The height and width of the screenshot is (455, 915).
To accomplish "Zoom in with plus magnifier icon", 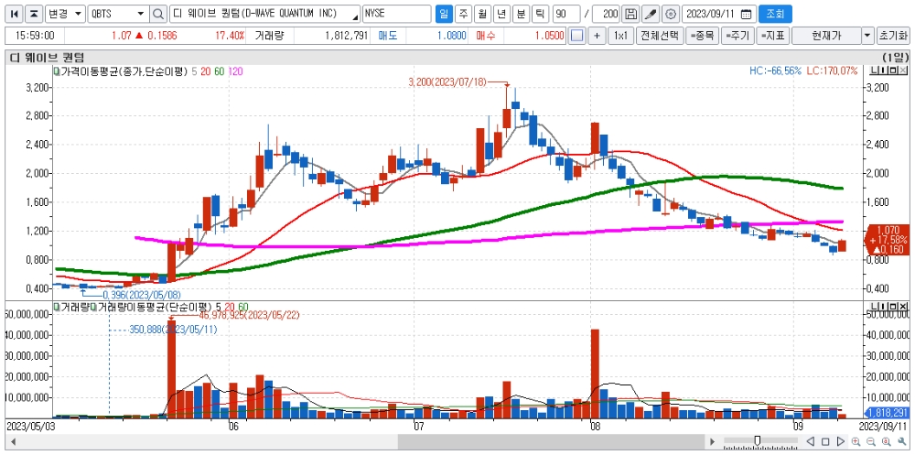I will (x=856, y=441).
